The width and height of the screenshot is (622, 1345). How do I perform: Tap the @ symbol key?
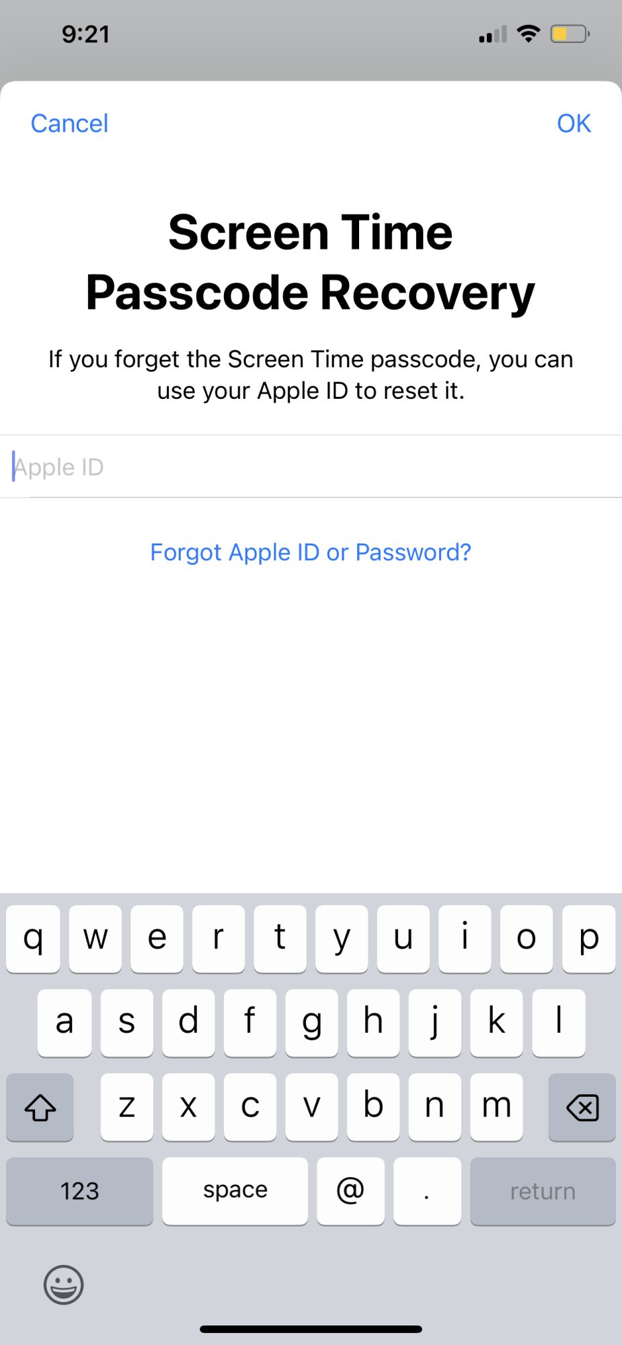pyautogui.click(x=350, y=1191)
